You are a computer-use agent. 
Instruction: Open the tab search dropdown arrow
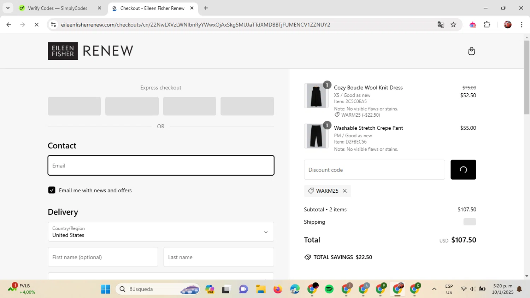pyautogui.click(x=8, y=8)
